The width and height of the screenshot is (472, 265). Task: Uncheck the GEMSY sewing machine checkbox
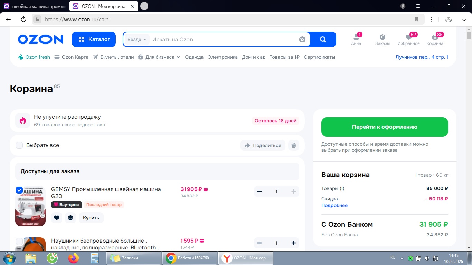pos(19,190)
